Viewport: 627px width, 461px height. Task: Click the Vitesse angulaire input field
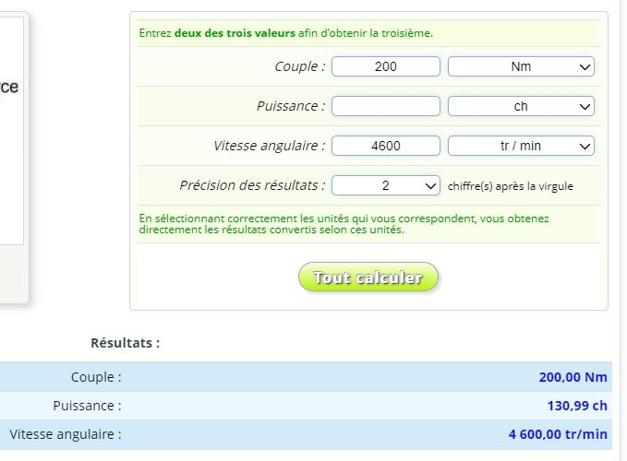tap(385, 146)
